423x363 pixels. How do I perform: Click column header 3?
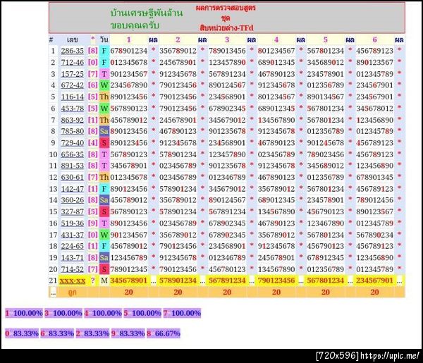[227, 39]
